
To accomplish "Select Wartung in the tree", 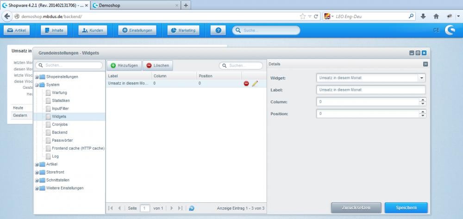I will [x=59, y=93].
